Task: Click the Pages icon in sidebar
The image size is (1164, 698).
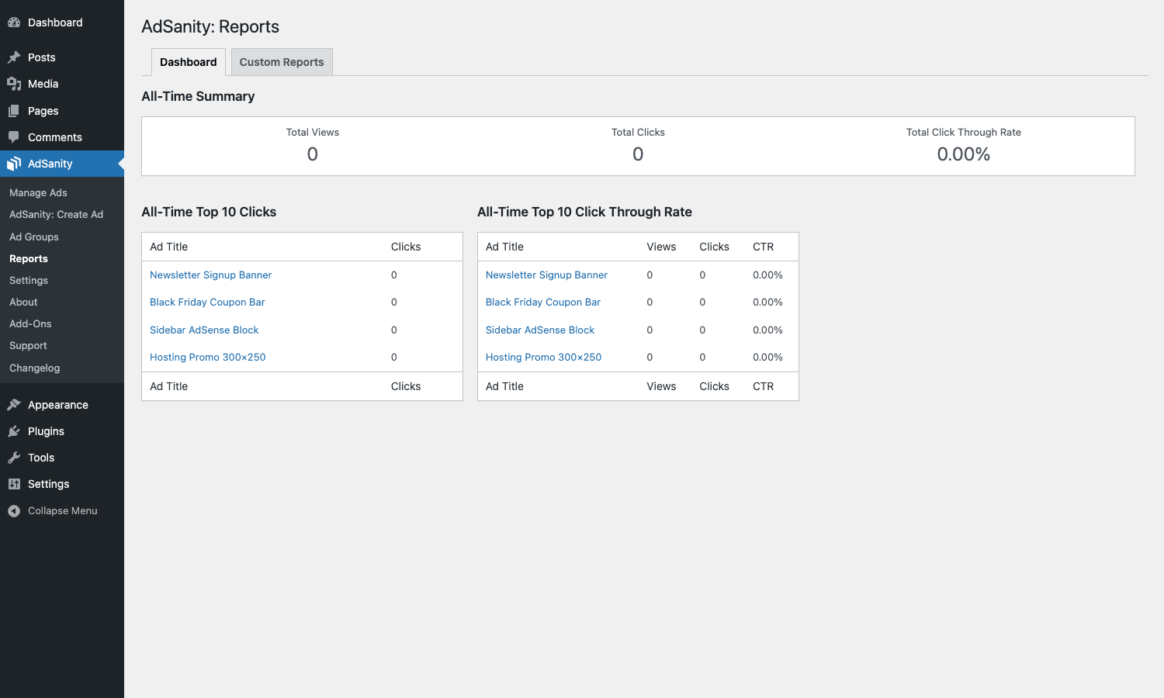Action: coord(14,111)
